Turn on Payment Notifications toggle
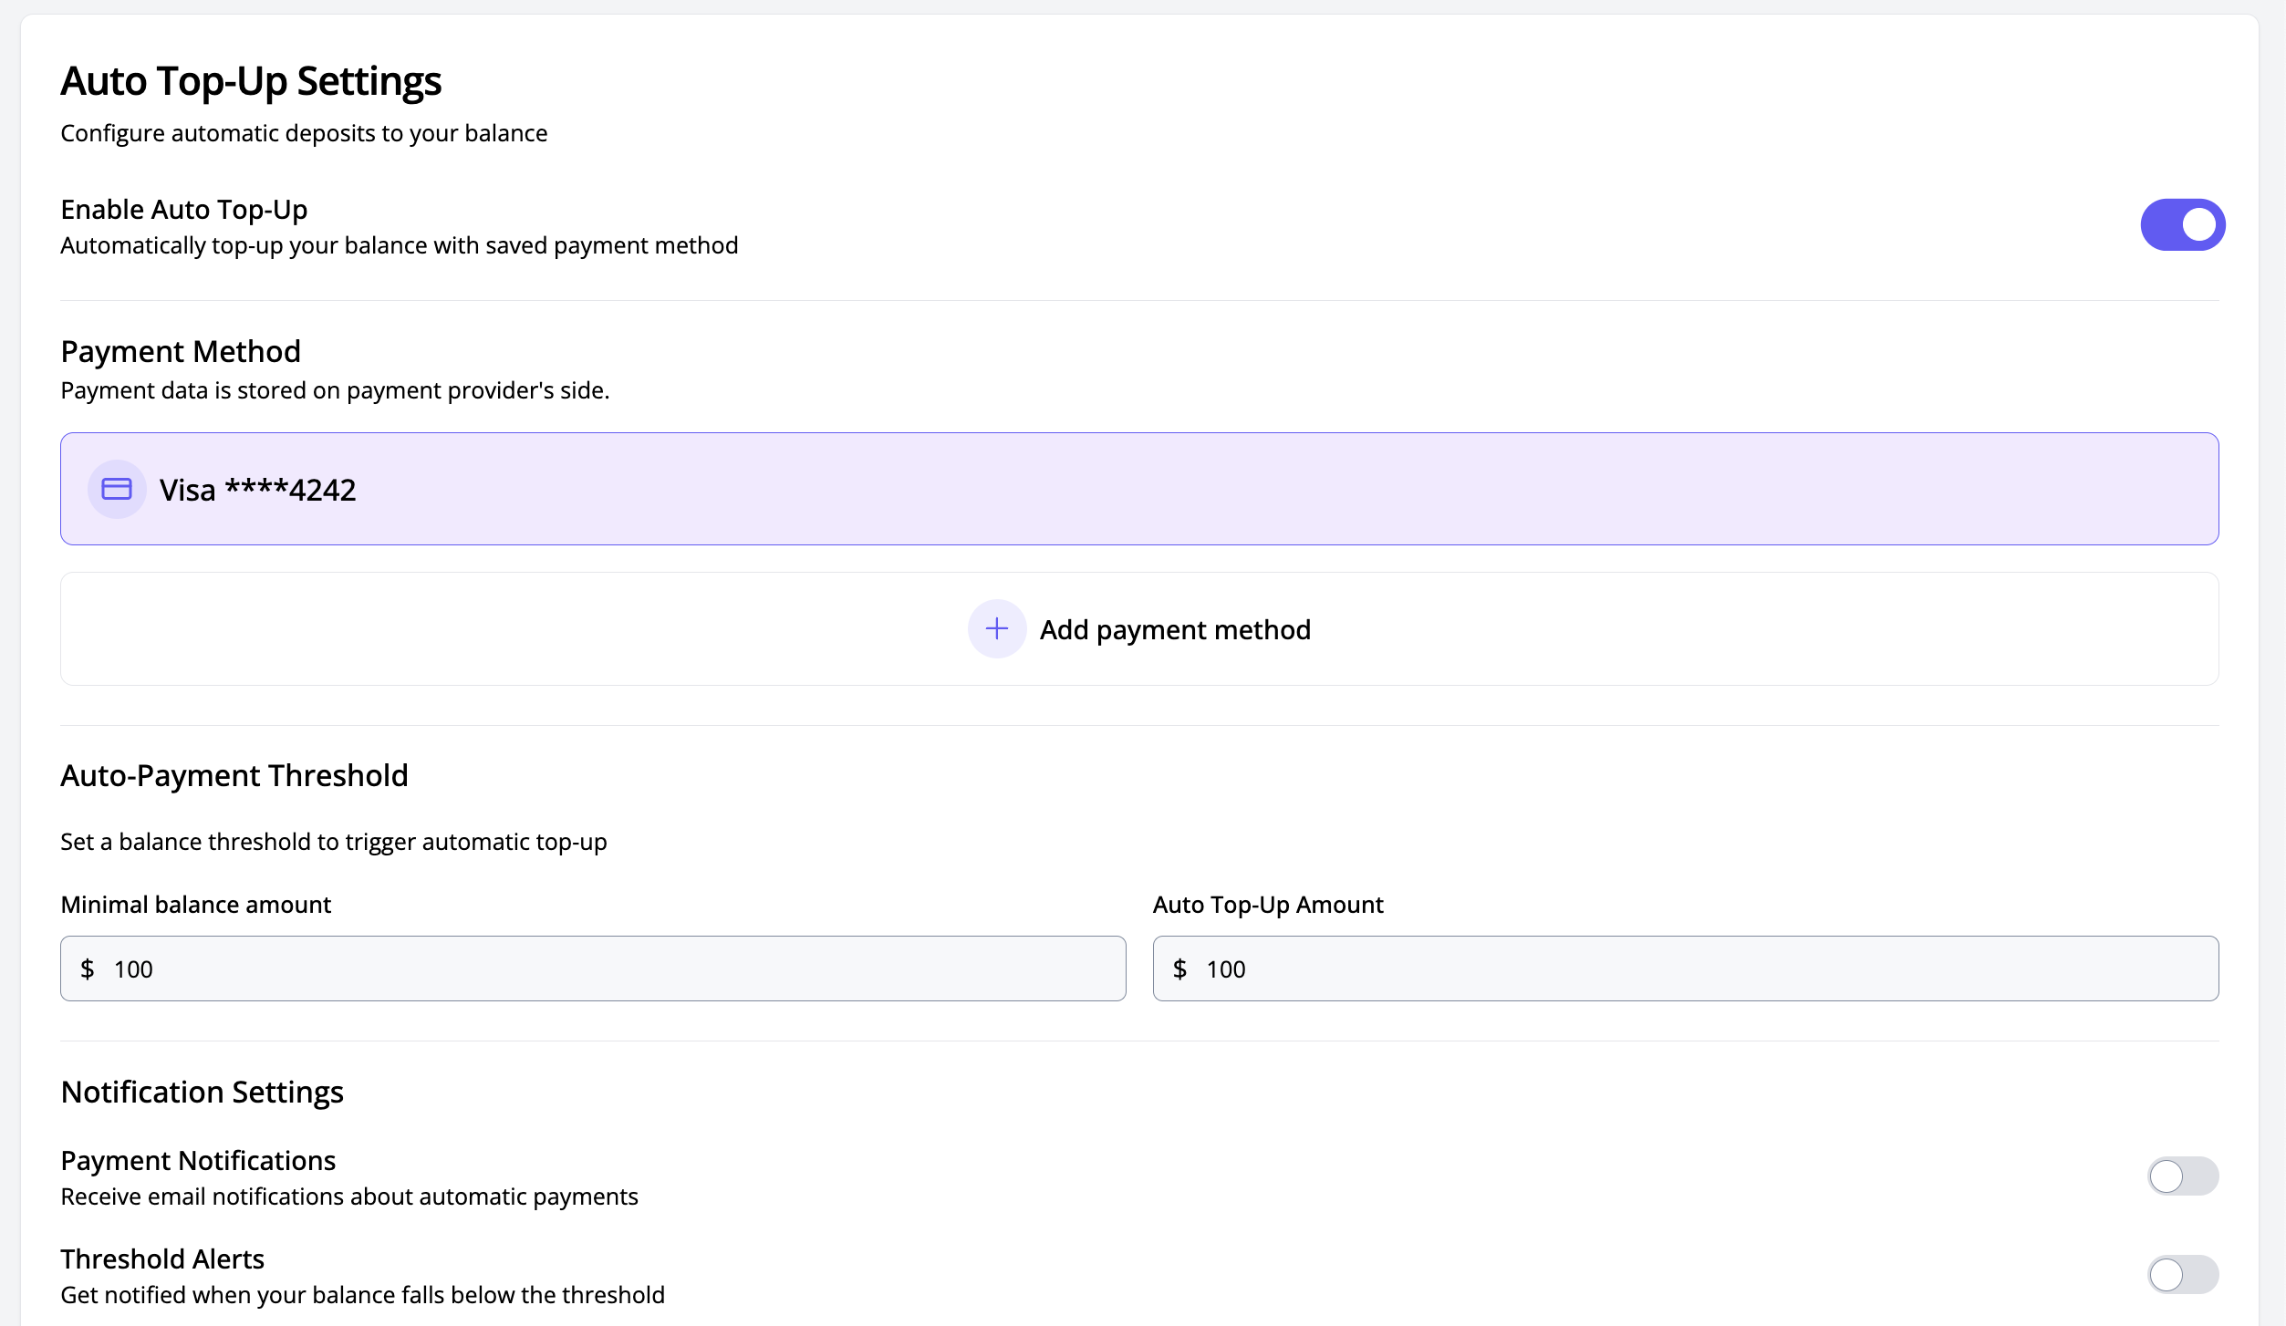This screenshot has height=1326, width=2286. pyautogui.click(x=2182, y=1176)
